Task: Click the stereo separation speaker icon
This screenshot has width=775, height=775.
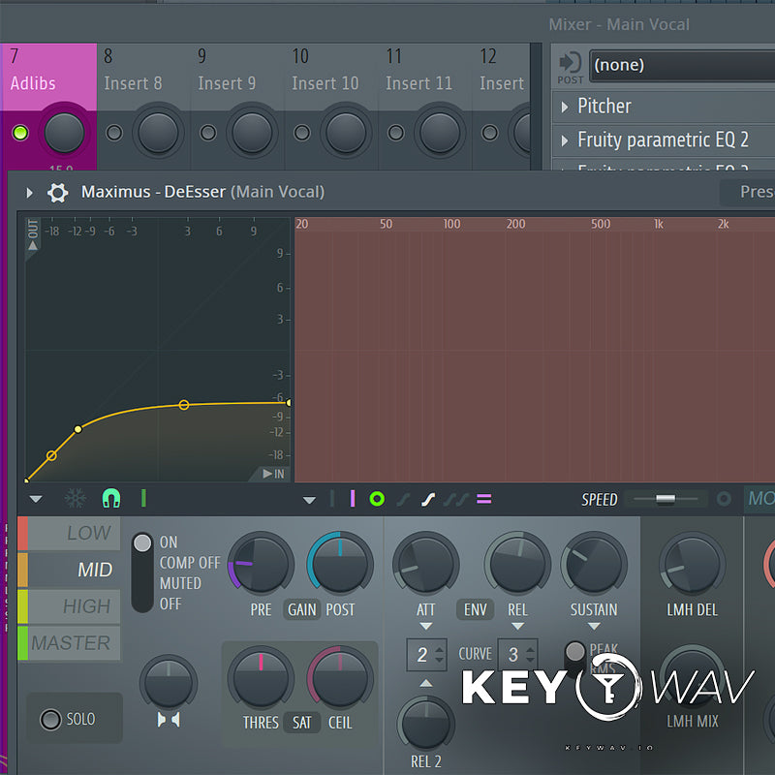Action: pyautogui.click(x=169, y=720)
